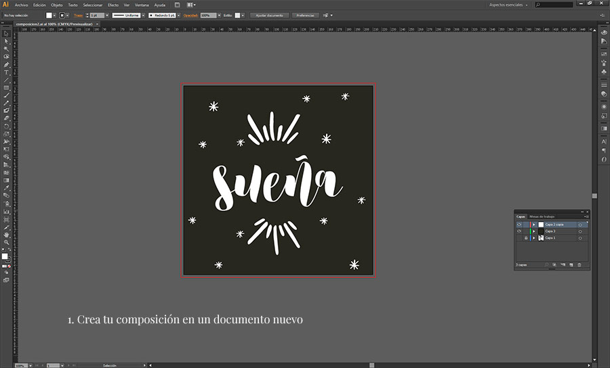
Task: Select the Gradient tool
Action: pos(6,180)
